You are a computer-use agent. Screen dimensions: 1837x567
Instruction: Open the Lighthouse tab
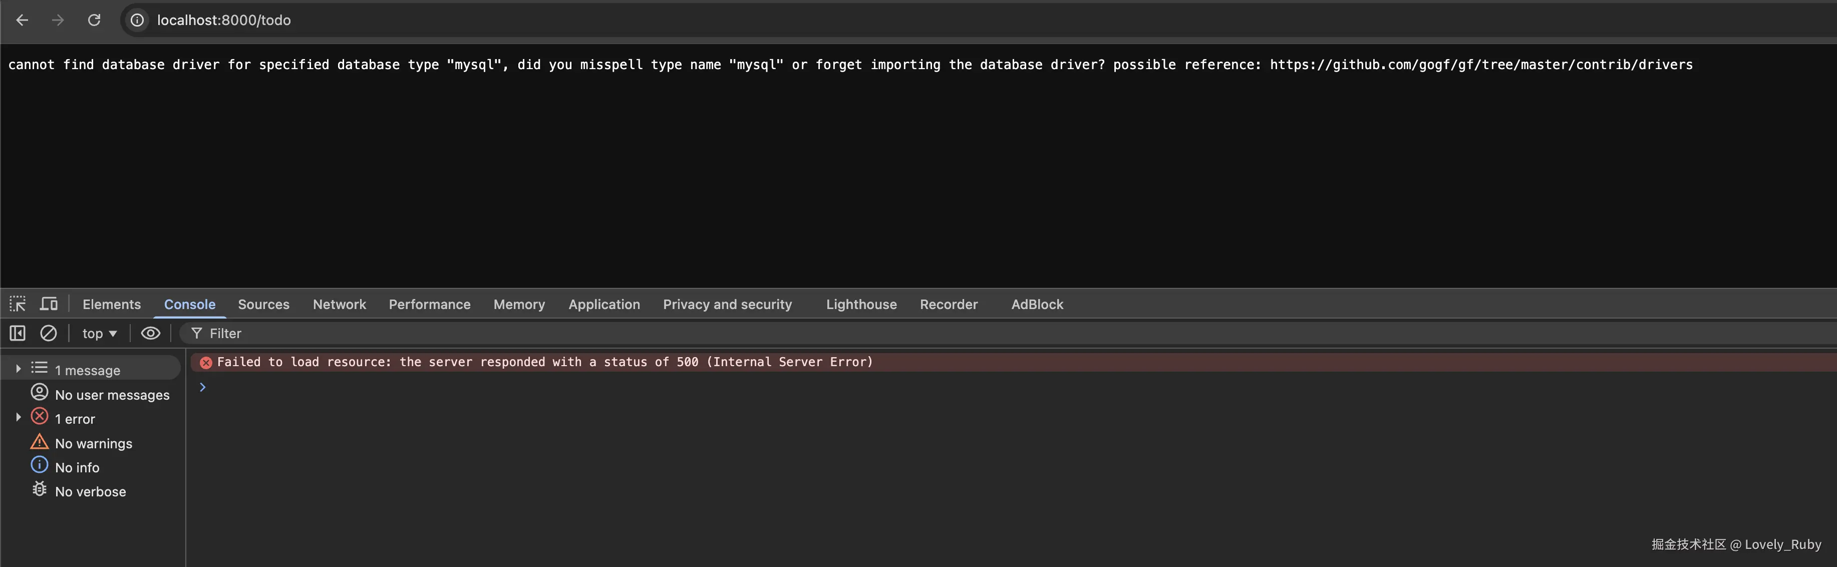click(861, 304)
